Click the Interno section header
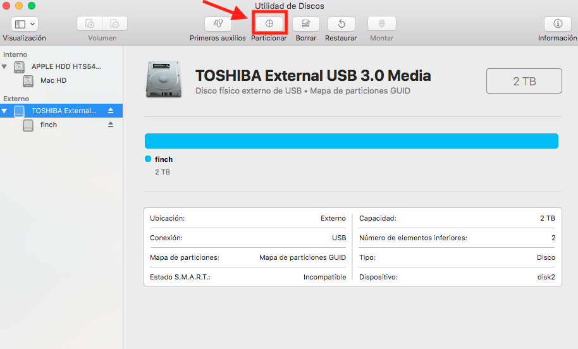This screenshot has width=578, height=349. click(15, 54)
